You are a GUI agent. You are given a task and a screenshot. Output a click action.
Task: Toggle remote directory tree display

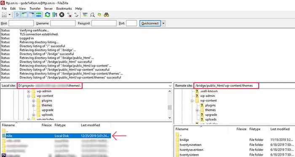pos(32,15)
